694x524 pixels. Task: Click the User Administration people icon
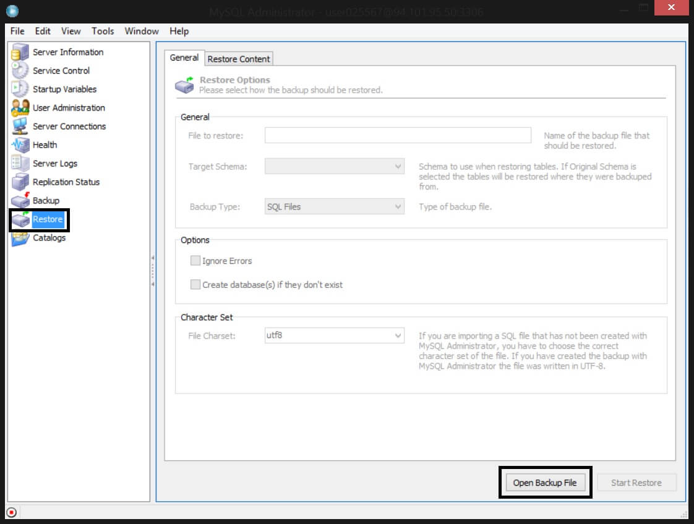coord(20,108)
